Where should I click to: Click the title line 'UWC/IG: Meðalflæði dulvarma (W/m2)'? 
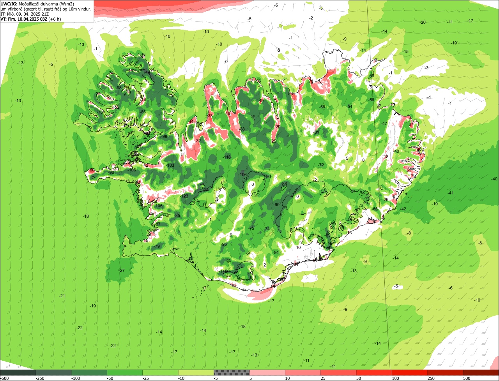(37, 4)
